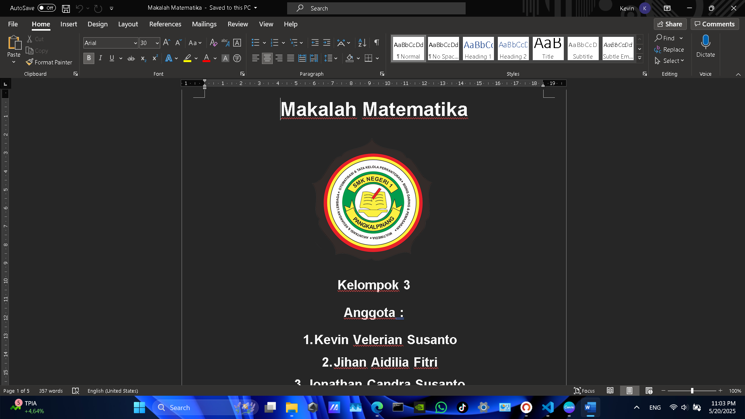Open WhatsApp from the taskbar
The width and height of the screenshot is (745, 419).
coord(441,407)
